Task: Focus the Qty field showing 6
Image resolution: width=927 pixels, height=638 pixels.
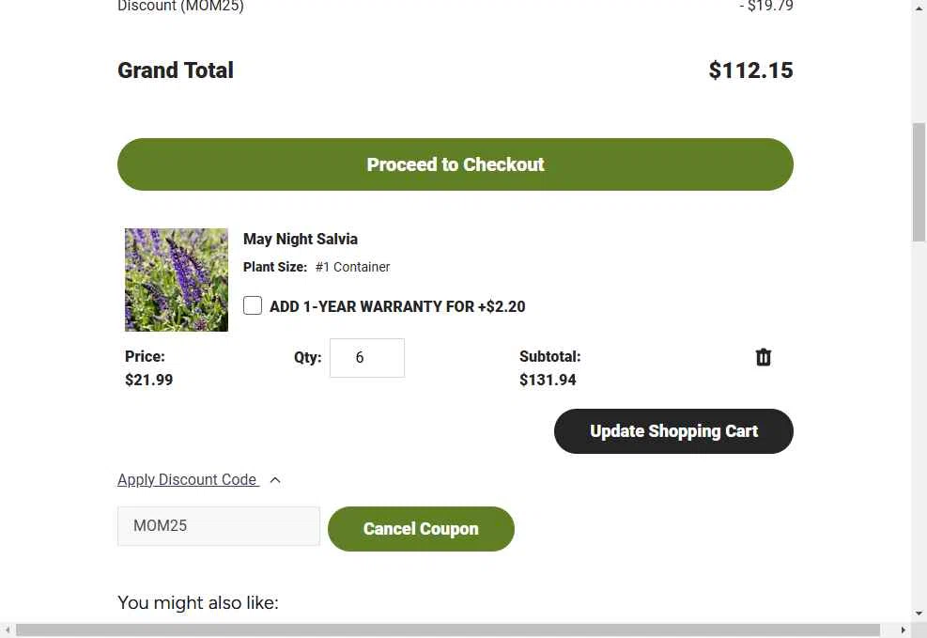Action: (367, 358)
